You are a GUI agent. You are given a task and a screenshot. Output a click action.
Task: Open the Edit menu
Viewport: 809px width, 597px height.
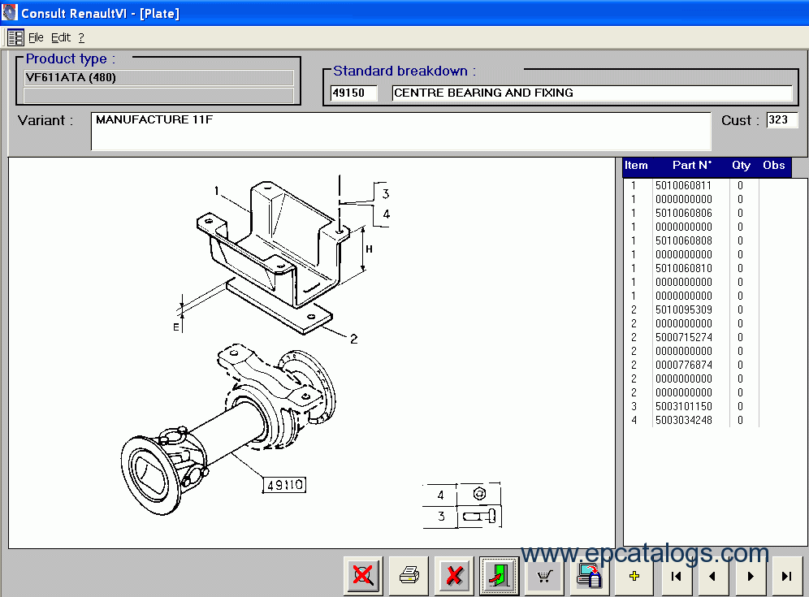(61, 37)
